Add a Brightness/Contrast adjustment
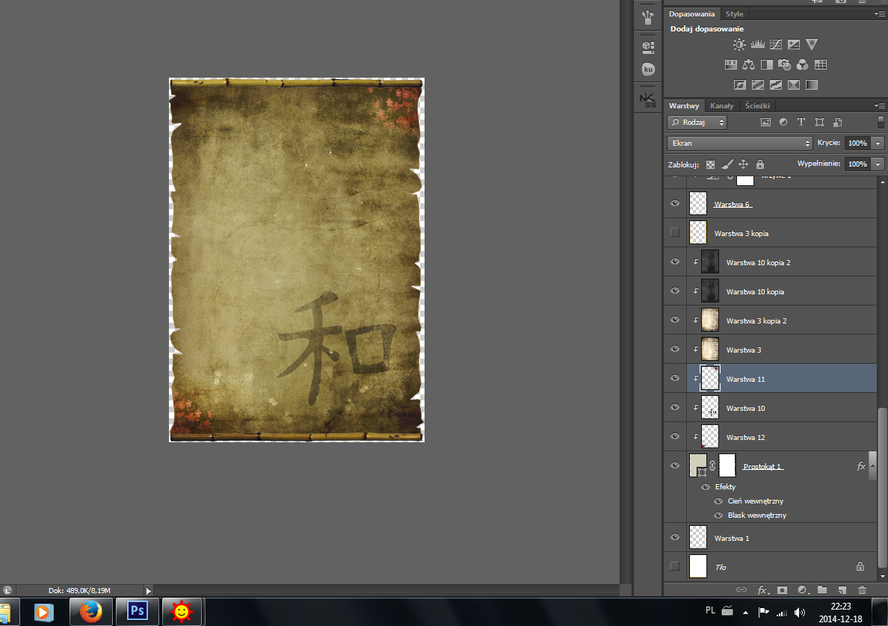Screen dimensions: 888x626 (739, 44)
